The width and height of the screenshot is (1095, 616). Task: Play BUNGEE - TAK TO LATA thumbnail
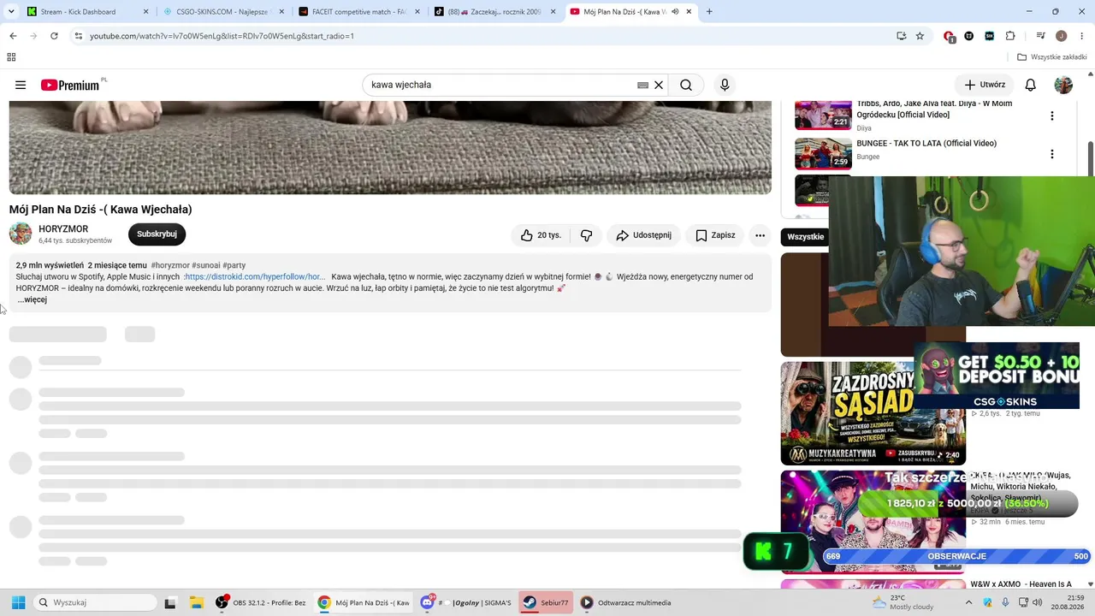point(823,154)
